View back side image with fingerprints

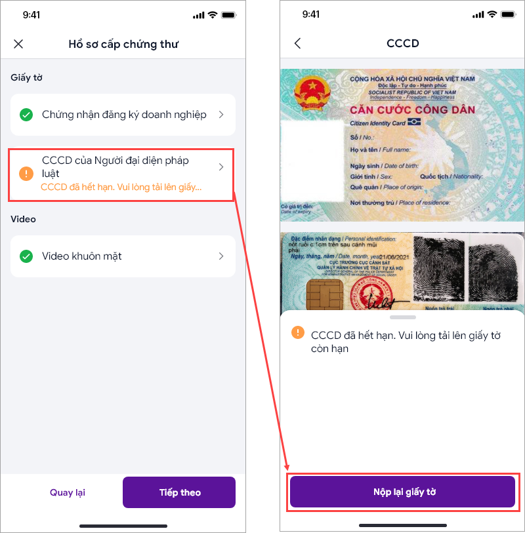pyautogui.click(x=402, y=271)
